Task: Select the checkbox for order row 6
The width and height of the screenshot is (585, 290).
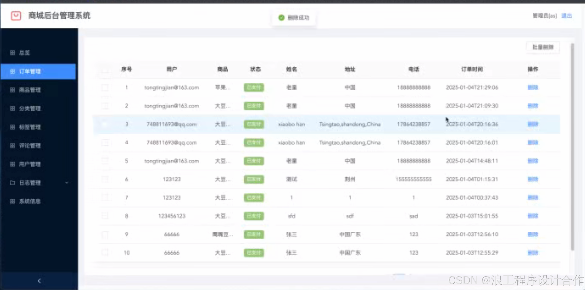Action: tap(105, 179)
